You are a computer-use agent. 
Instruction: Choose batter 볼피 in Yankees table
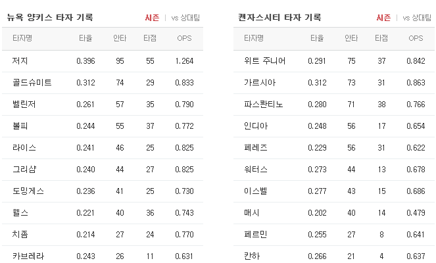point(103,126)
